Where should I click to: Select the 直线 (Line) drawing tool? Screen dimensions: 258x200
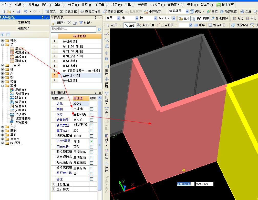point(130,25)
